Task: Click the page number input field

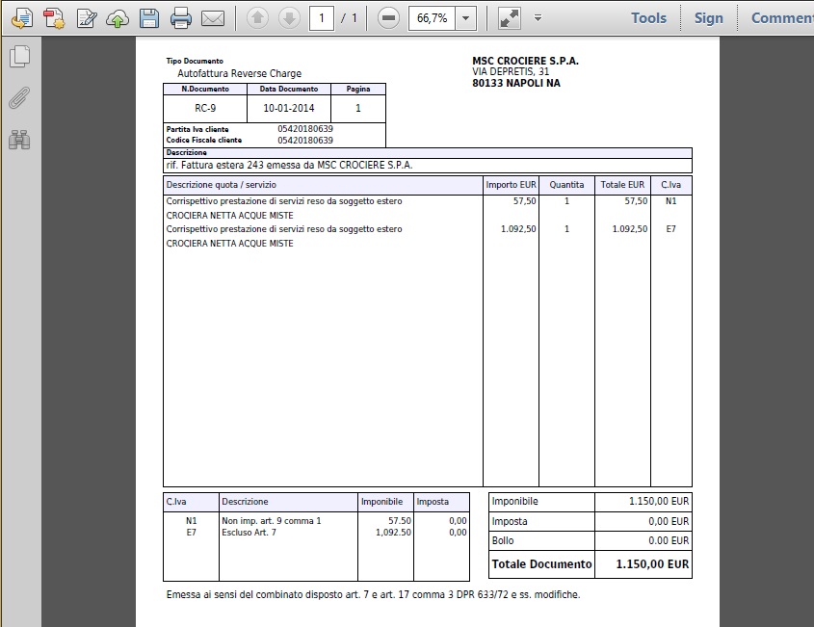Action: [x=322, y=18]
